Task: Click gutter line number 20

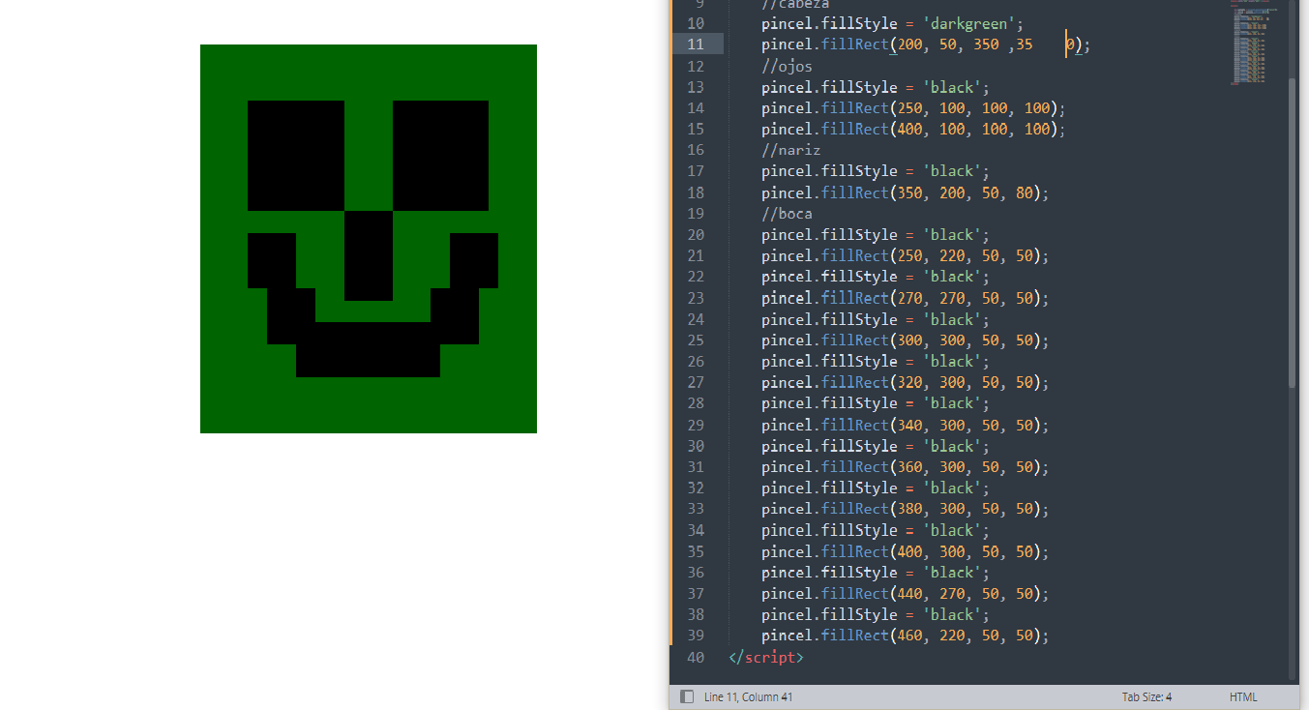Action: 696,235
